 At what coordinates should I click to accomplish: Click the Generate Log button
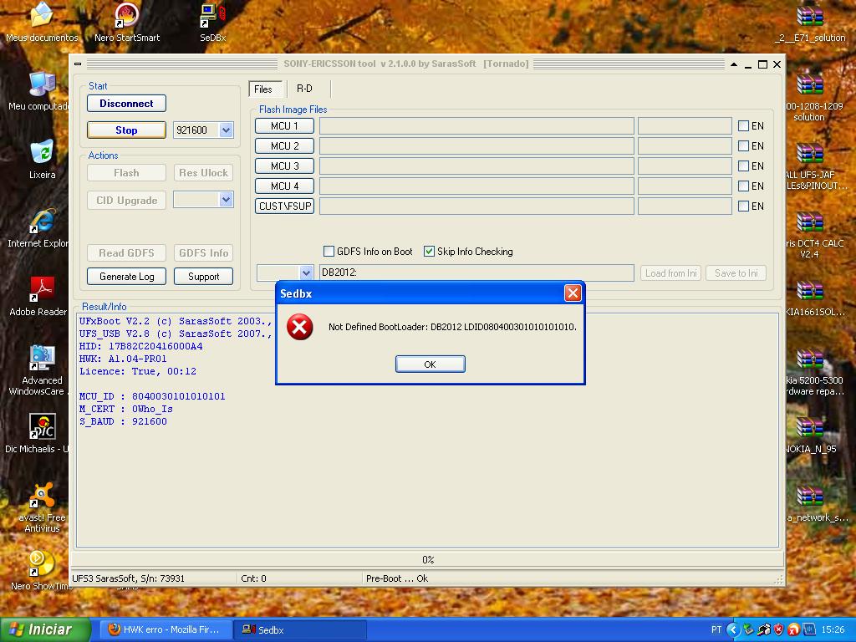127,276
